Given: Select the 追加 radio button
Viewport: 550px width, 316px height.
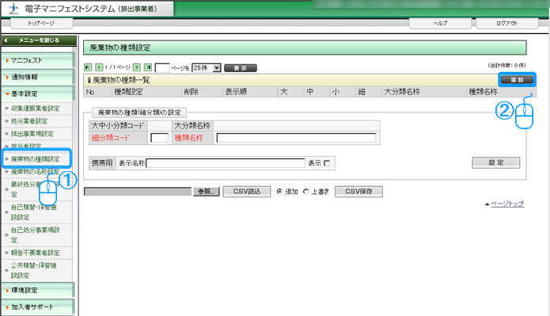Looking at the screenshot, I should 279,192.
